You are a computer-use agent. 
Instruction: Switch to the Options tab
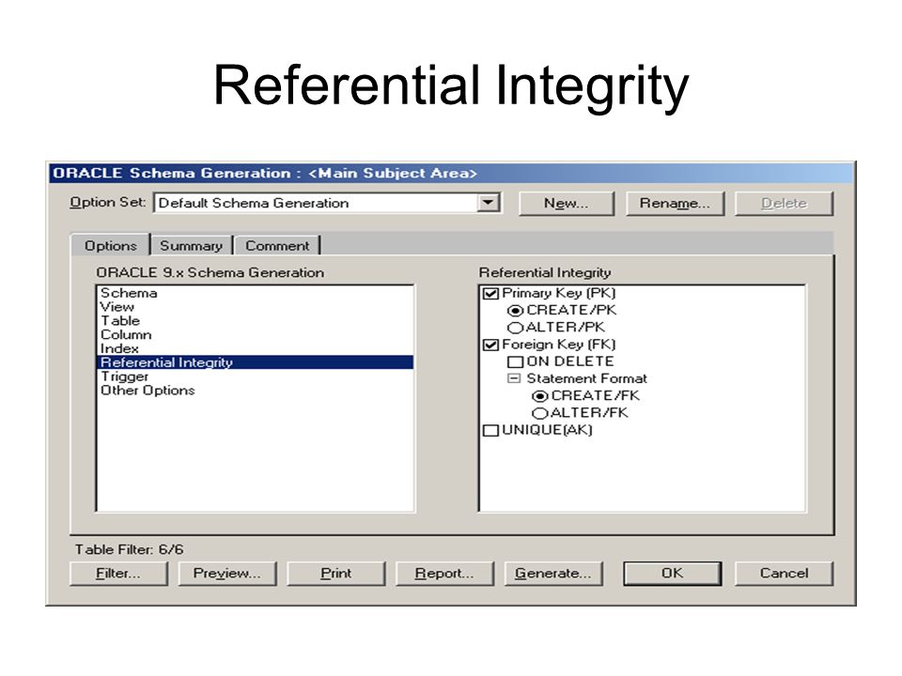111,245
